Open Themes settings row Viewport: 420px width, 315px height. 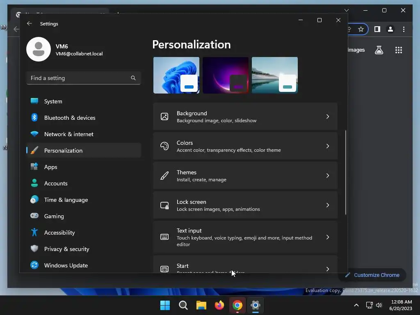pyautogui.click(x=245, y=176)
